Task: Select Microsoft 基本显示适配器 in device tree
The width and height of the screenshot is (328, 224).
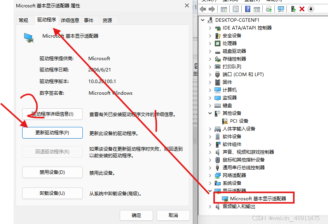Action: pos(258,199)
